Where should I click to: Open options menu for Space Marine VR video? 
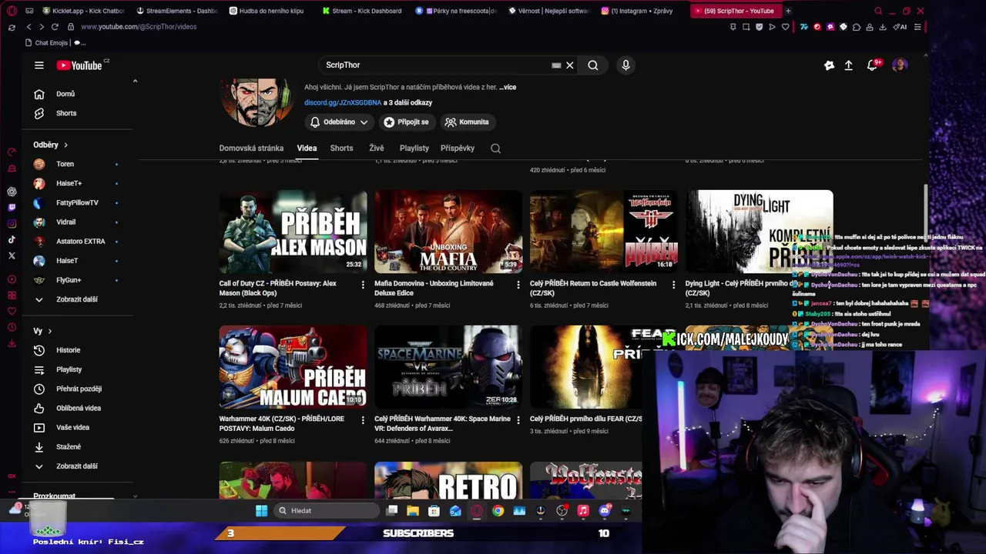[x=518, y=420]
